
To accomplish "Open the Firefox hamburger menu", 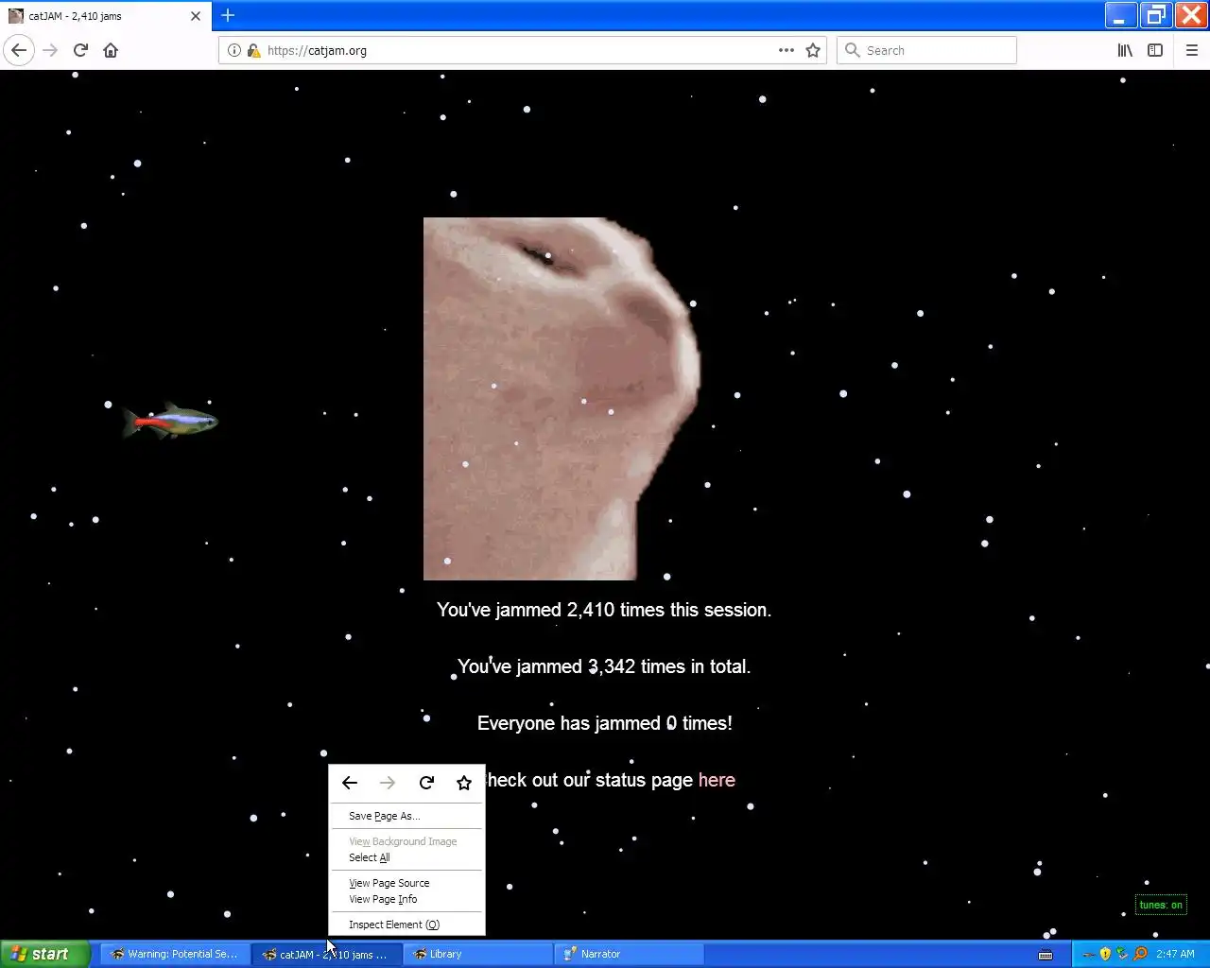I will click(x=1192, y=50).
